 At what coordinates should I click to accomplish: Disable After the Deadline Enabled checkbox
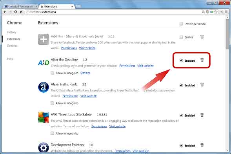(x=181, y=60)
